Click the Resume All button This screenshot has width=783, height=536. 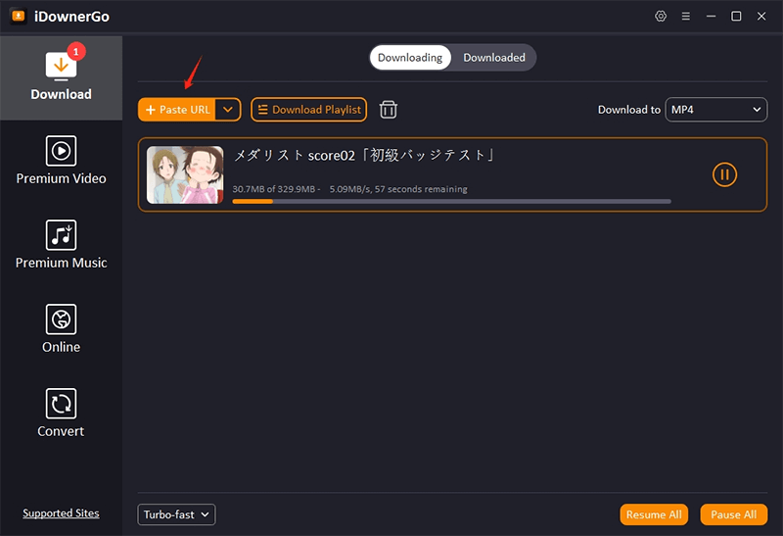pos(654,514)
